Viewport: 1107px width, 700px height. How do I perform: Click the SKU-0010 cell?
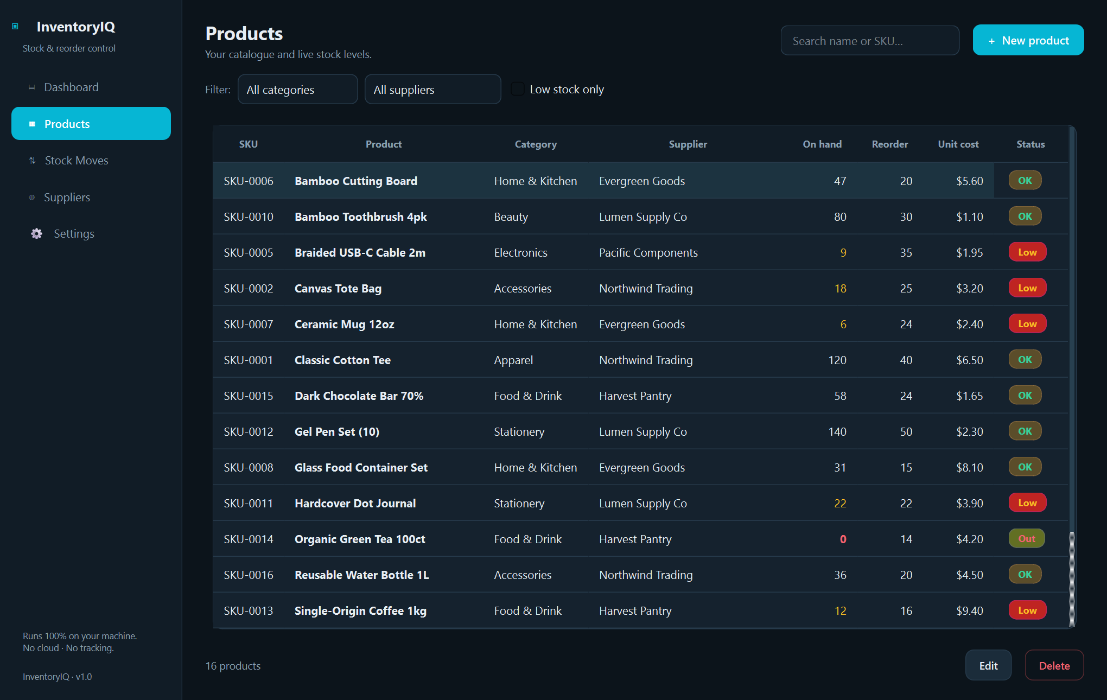pos(249,217)
